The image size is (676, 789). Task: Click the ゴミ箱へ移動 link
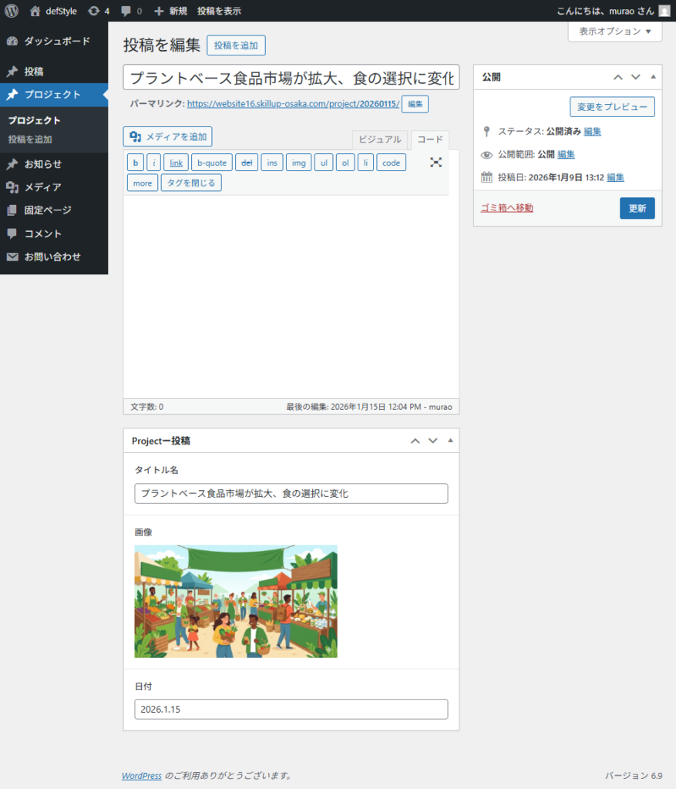tap(506, 208)
